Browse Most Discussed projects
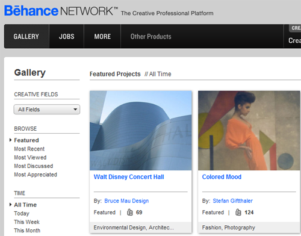 tap(34, 166)
